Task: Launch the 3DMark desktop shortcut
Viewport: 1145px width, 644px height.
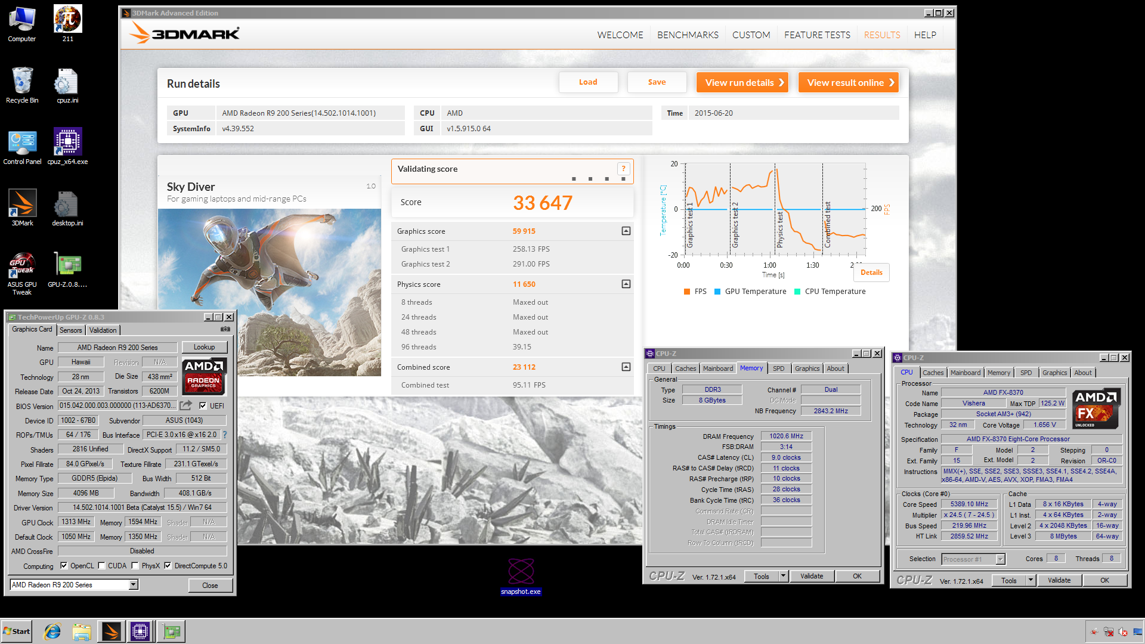Action: (22, 208)
